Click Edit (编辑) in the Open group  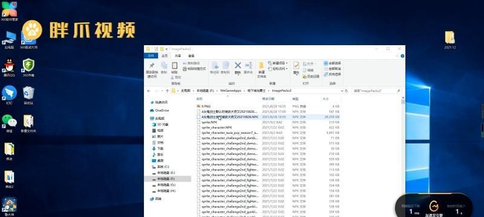308,70
